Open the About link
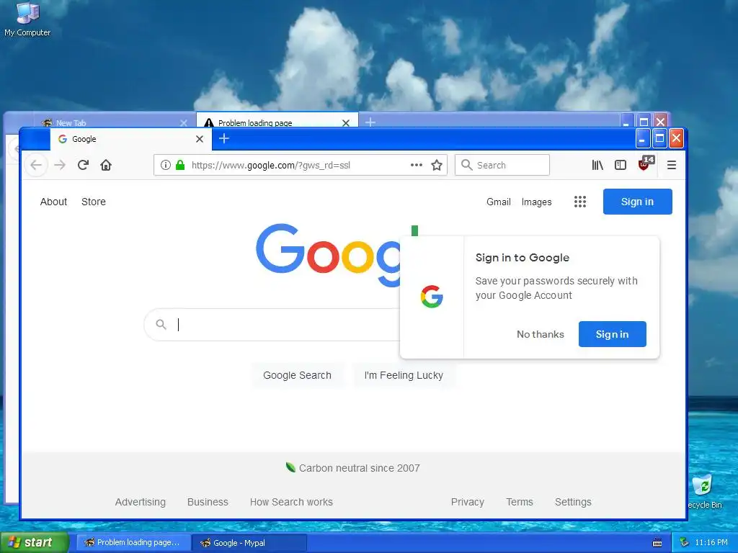This screenshot has height=553, width=738. [x=53, y=202]
